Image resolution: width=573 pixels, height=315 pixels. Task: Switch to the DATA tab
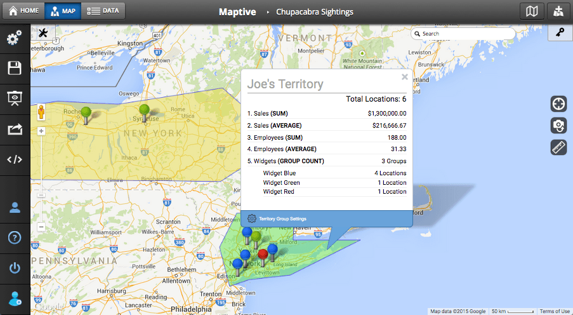pyautogui.click(x=103, y=11)
